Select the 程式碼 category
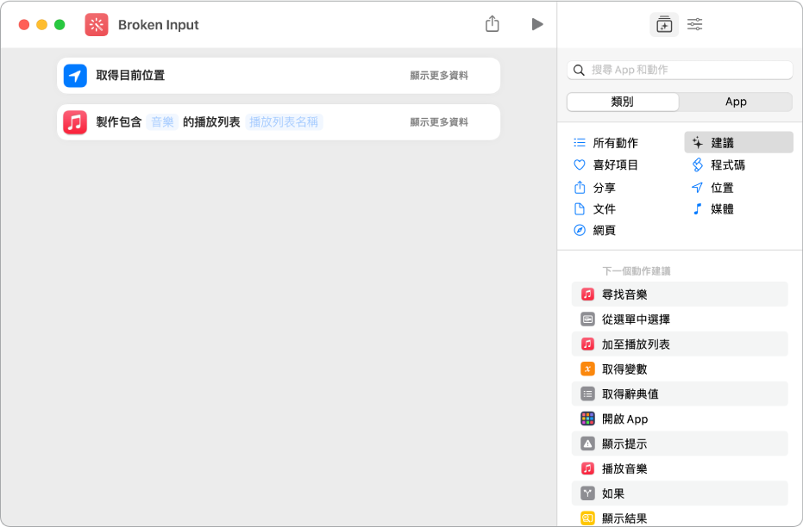Image resolution: width=803 pixels, height=527 pixels. click(718, 165)
